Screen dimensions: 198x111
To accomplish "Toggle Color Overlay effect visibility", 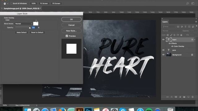I will pos(172,46).
